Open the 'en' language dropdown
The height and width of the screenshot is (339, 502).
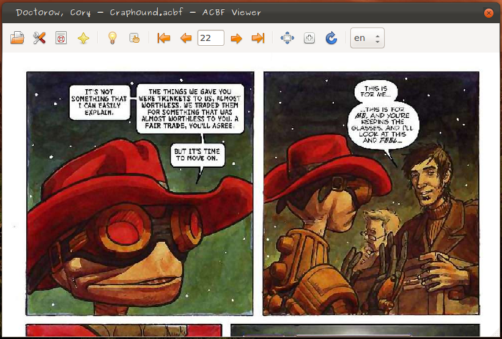click(x=367, y=38)
